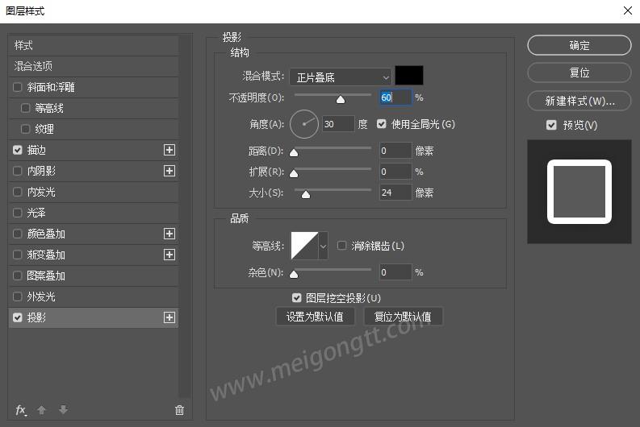
Task: Add another 内阴影 effect with plus icon
Action: [169, 171]
